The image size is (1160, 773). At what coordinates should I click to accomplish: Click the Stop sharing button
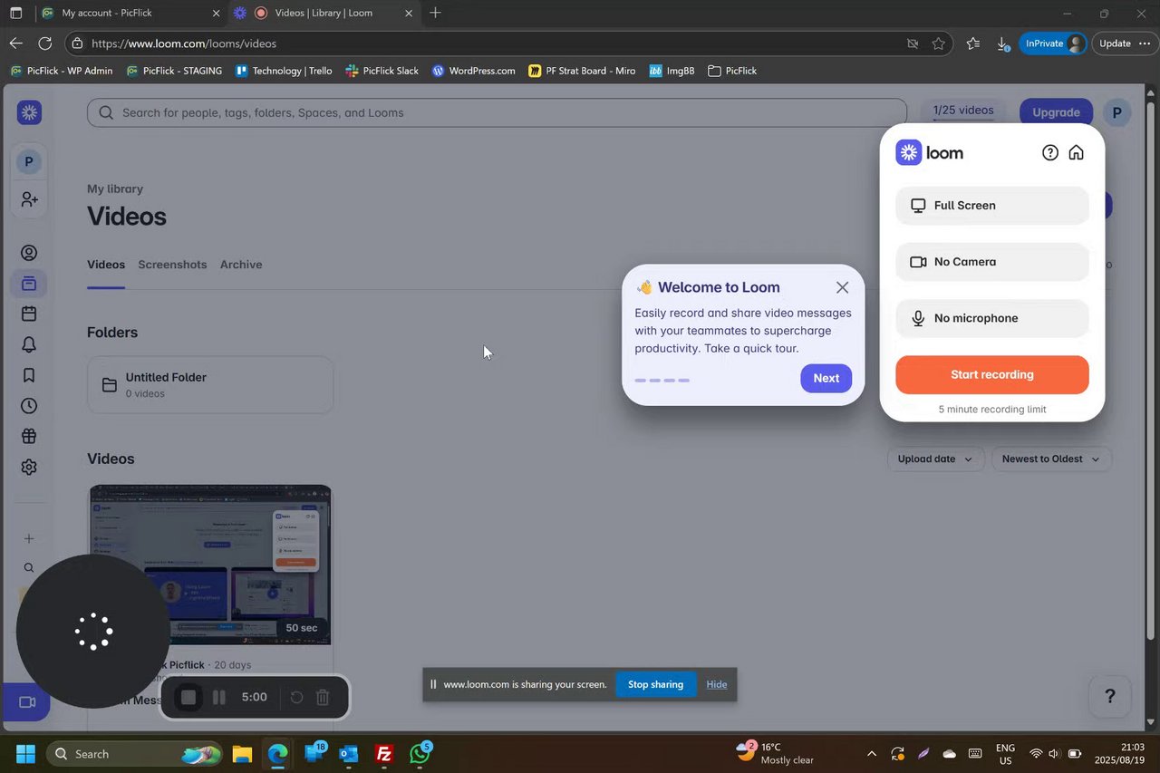(655, 684)
